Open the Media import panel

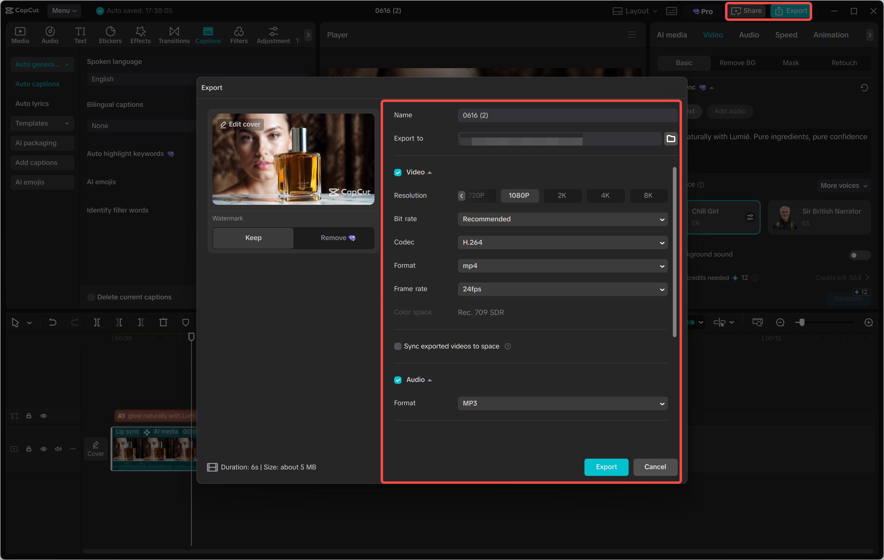click(x=20, y=35)
